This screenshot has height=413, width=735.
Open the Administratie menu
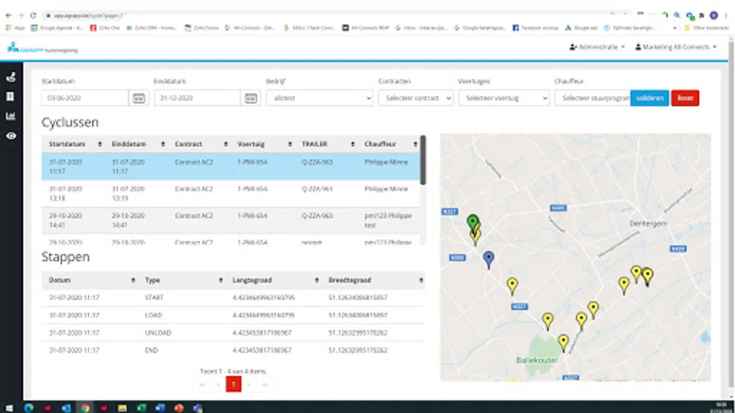click(x=597, y=47)
